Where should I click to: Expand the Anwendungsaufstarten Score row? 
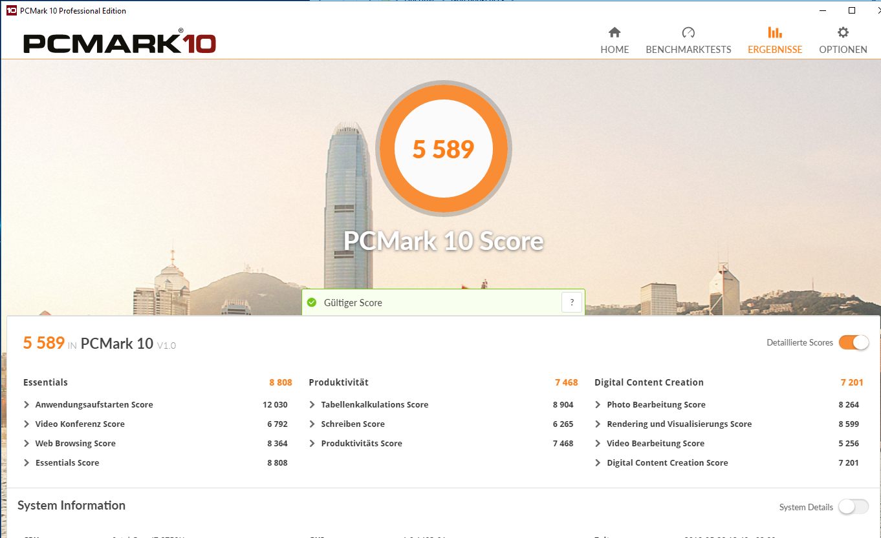[27, 405]
